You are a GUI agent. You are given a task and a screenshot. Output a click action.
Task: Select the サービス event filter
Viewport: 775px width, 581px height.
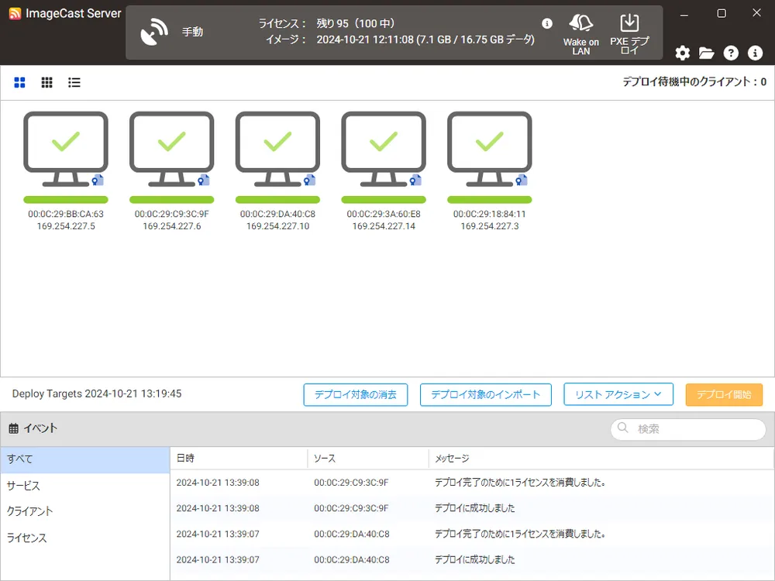(x=23, y=486)
